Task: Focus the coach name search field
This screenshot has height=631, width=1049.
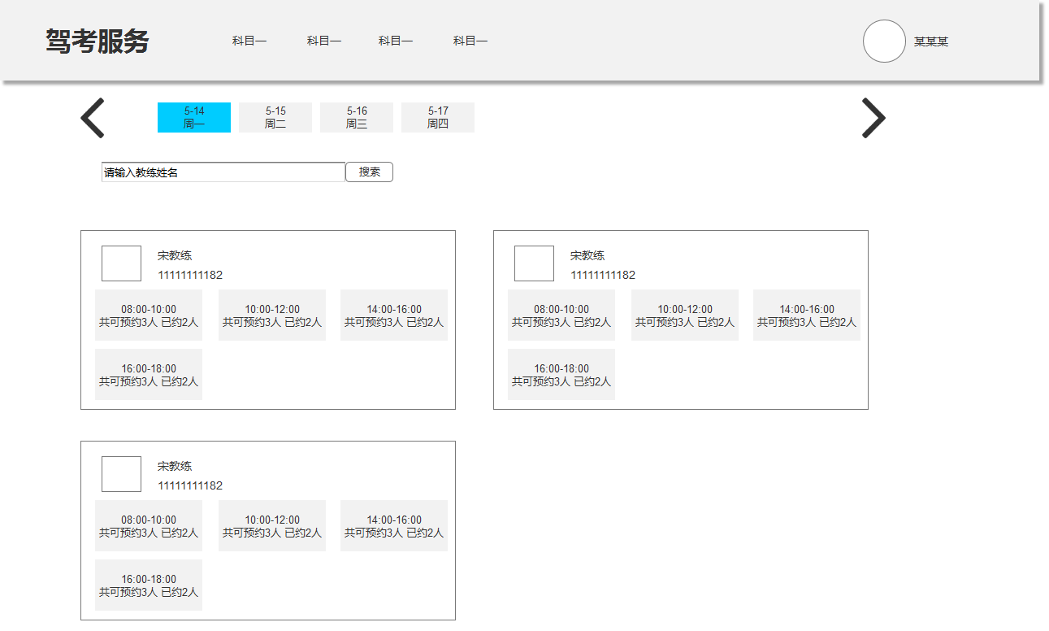Action: click(x=223, y=172)
